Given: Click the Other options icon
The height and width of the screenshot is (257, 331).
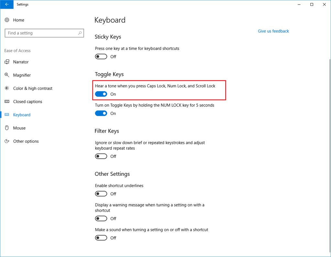Looking at the screenshot, I should (x=7, y=141).
